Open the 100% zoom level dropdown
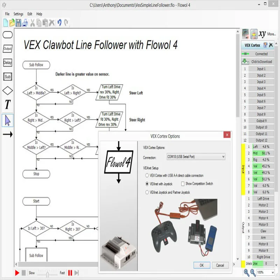The height and width of the screenshot is (280, 280). [265, 272]
